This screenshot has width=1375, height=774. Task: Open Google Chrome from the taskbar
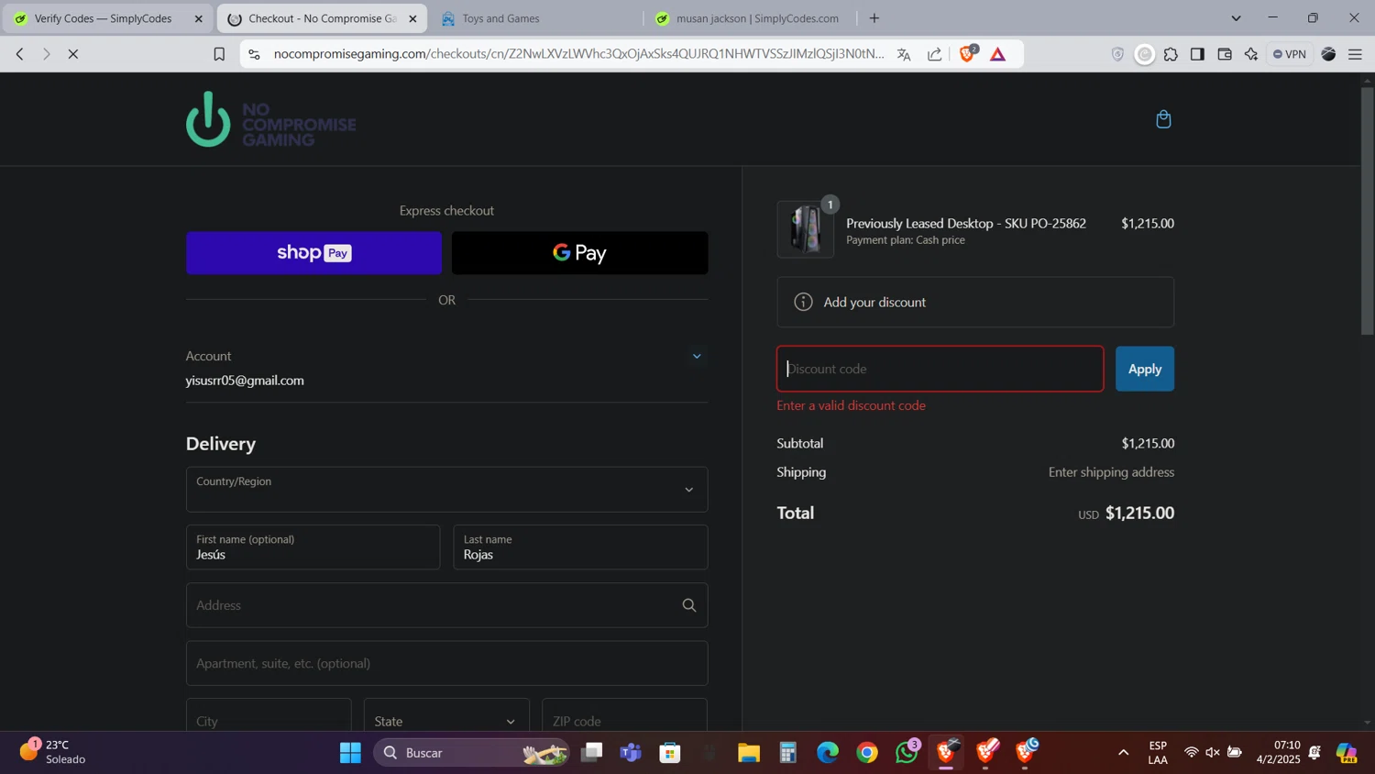point(867,753)
